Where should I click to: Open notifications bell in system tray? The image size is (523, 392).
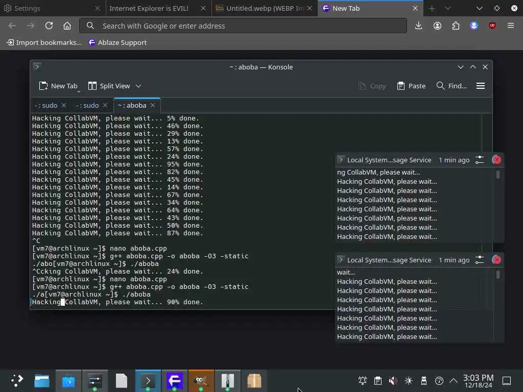363,380
